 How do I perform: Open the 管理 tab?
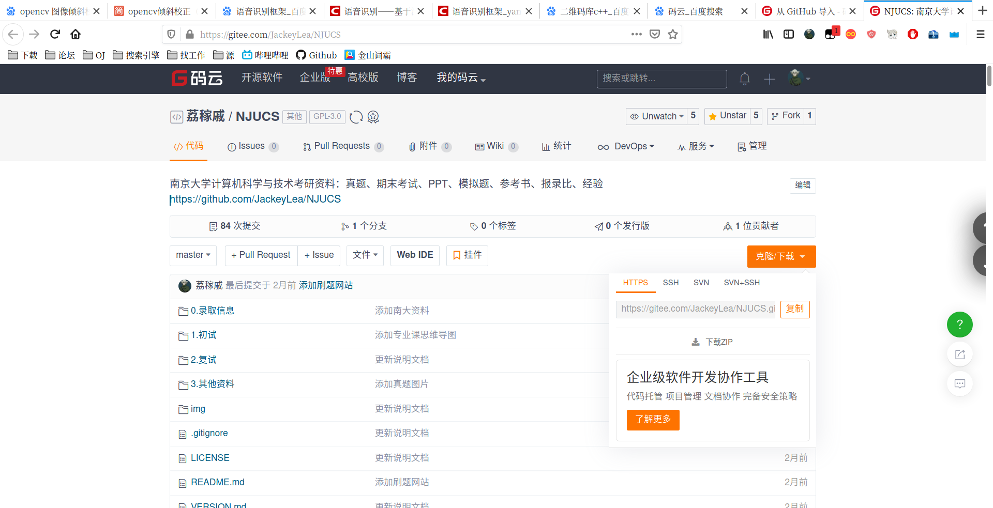click(x=752, y=147)
